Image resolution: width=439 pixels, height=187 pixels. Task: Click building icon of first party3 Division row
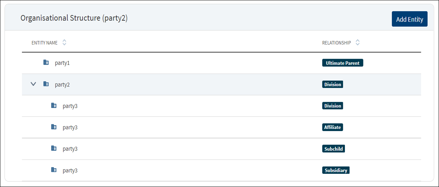pyautogui.click(x=54, y=105)
